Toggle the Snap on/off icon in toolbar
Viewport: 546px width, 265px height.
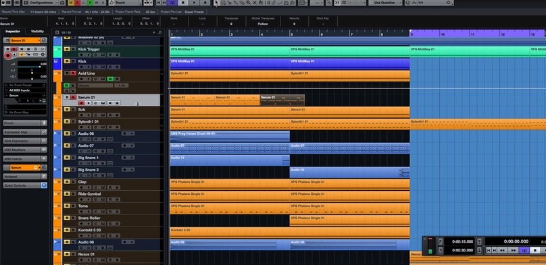coord(337,3)
